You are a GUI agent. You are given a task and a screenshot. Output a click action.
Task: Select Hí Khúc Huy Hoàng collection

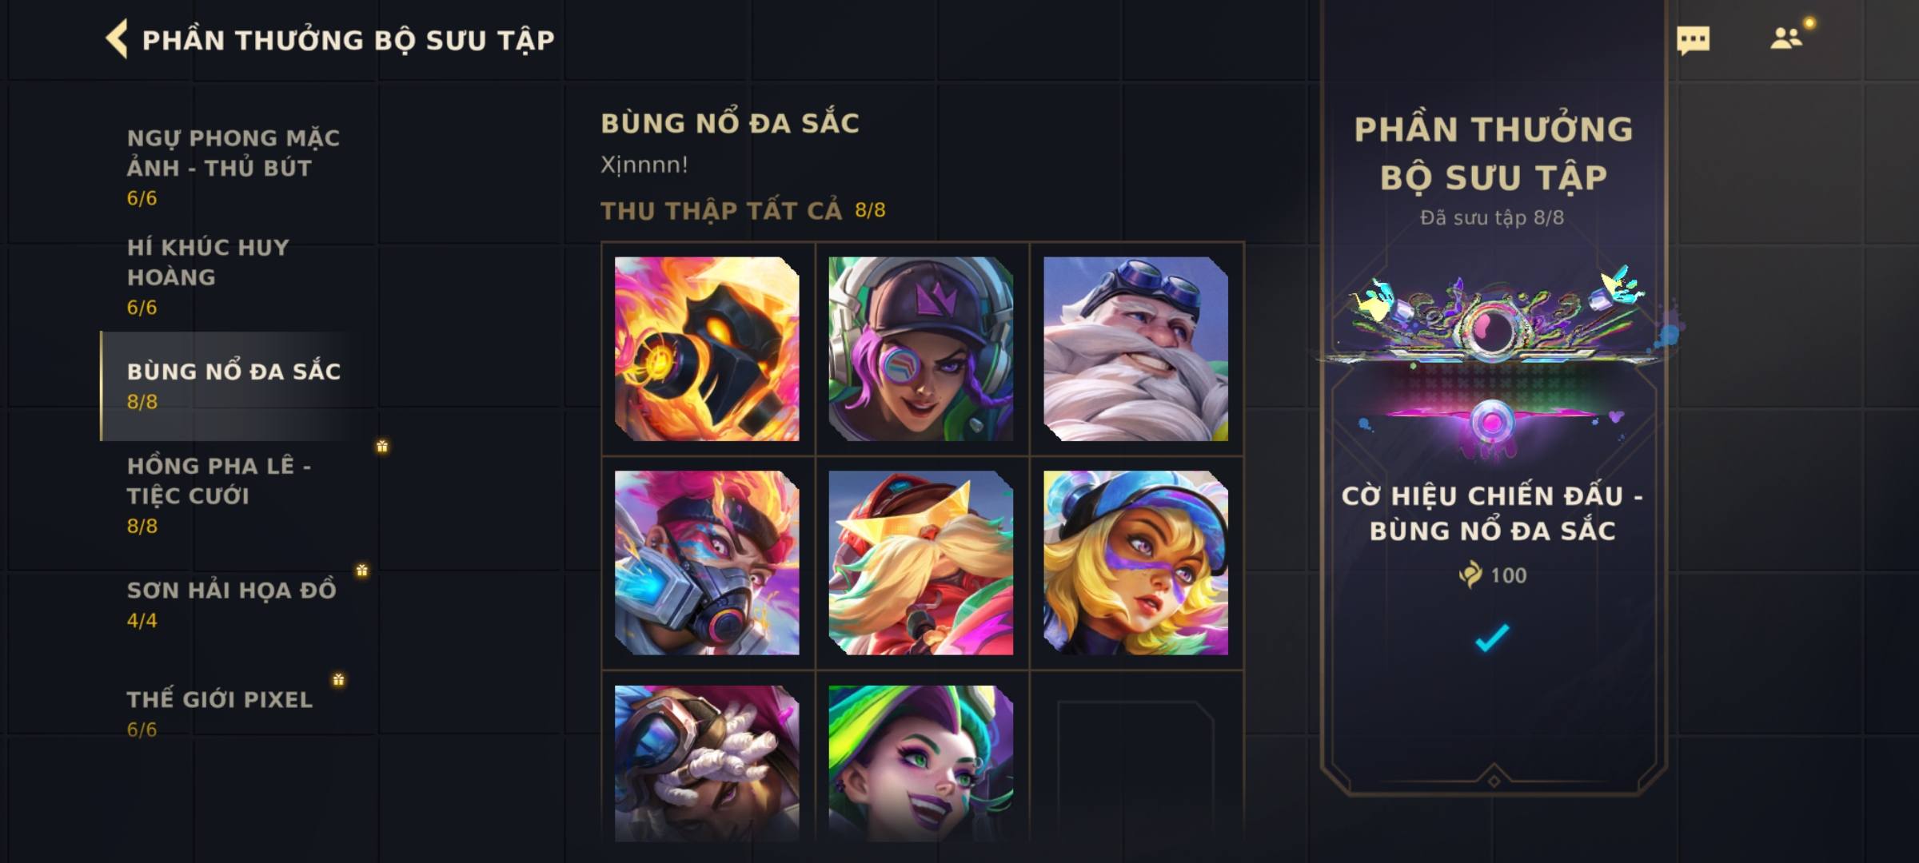click(208, 276)
